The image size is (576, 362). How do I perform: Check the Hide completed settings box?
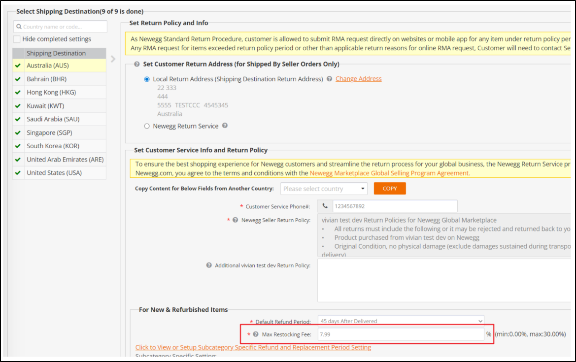pyautogui.click(x=17, y=39)
